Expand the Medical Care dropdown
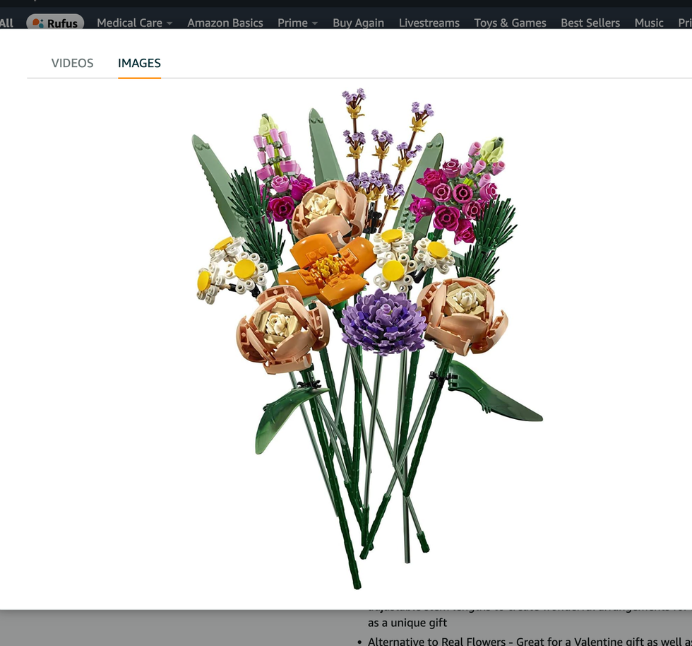Viewport: 692px width, 646px height. coord(134,23)
